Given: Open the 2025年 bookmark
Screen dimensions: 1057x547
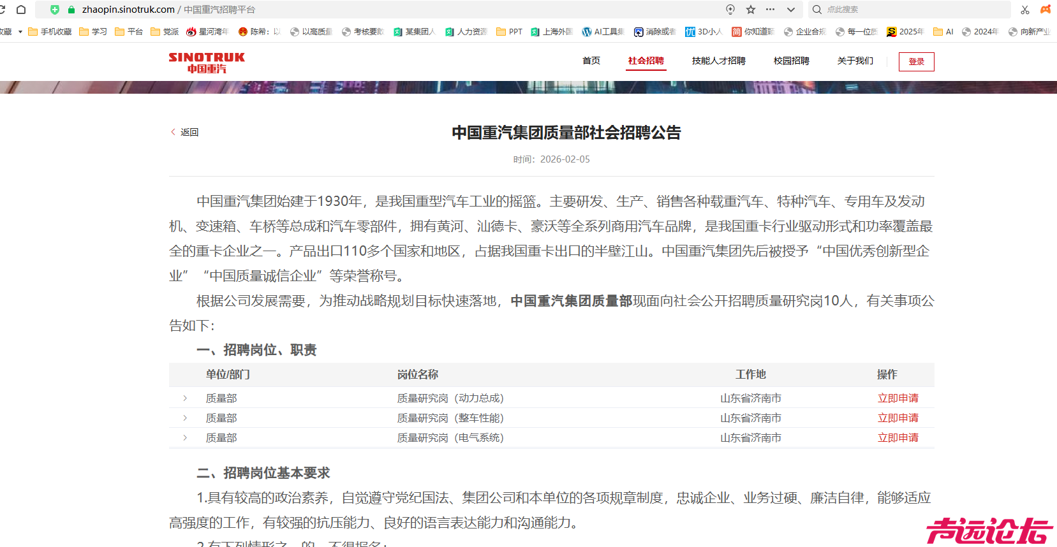Looking at the screenshot, I should click(x=906, y=31).
